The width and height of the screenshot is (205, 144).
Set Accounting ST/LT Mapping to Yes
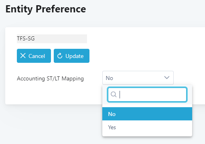coord(147,127)
